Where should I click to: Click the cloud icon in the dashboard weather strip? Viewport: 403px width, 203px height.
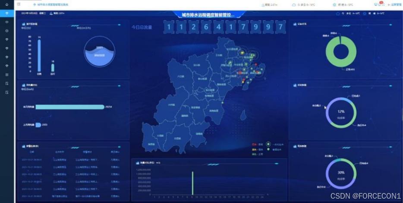[338, 13]
